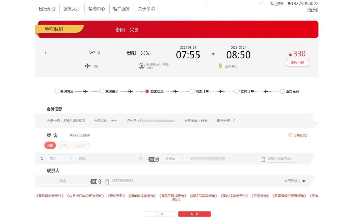Click the 更改行程 button

pos(297,63)
